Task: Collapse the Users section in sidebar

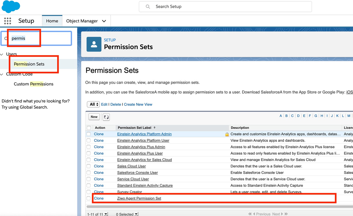Action: click(2, 54)
